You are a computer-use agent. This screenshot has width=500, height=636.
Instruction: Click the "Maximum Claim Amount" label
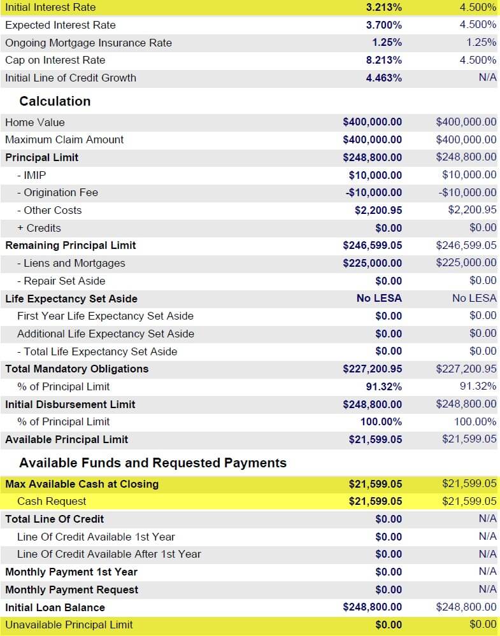coord(64,139)
